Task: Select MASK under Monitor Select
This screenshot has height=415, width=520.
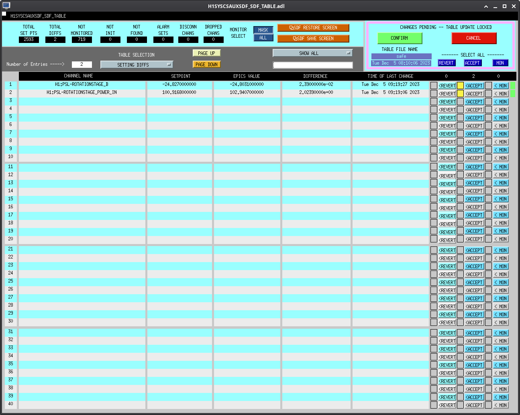Action: 263,30
